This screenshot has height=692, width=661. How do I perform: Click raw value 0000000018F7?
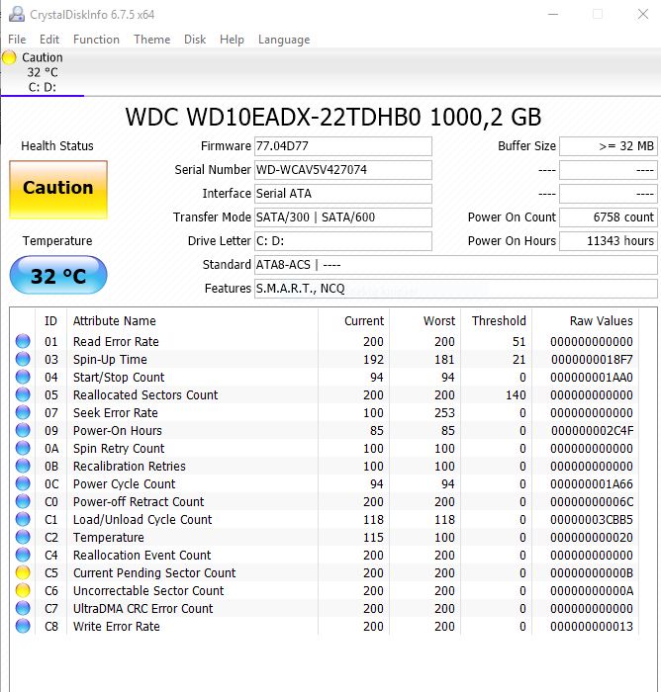[x=592, y=359]
